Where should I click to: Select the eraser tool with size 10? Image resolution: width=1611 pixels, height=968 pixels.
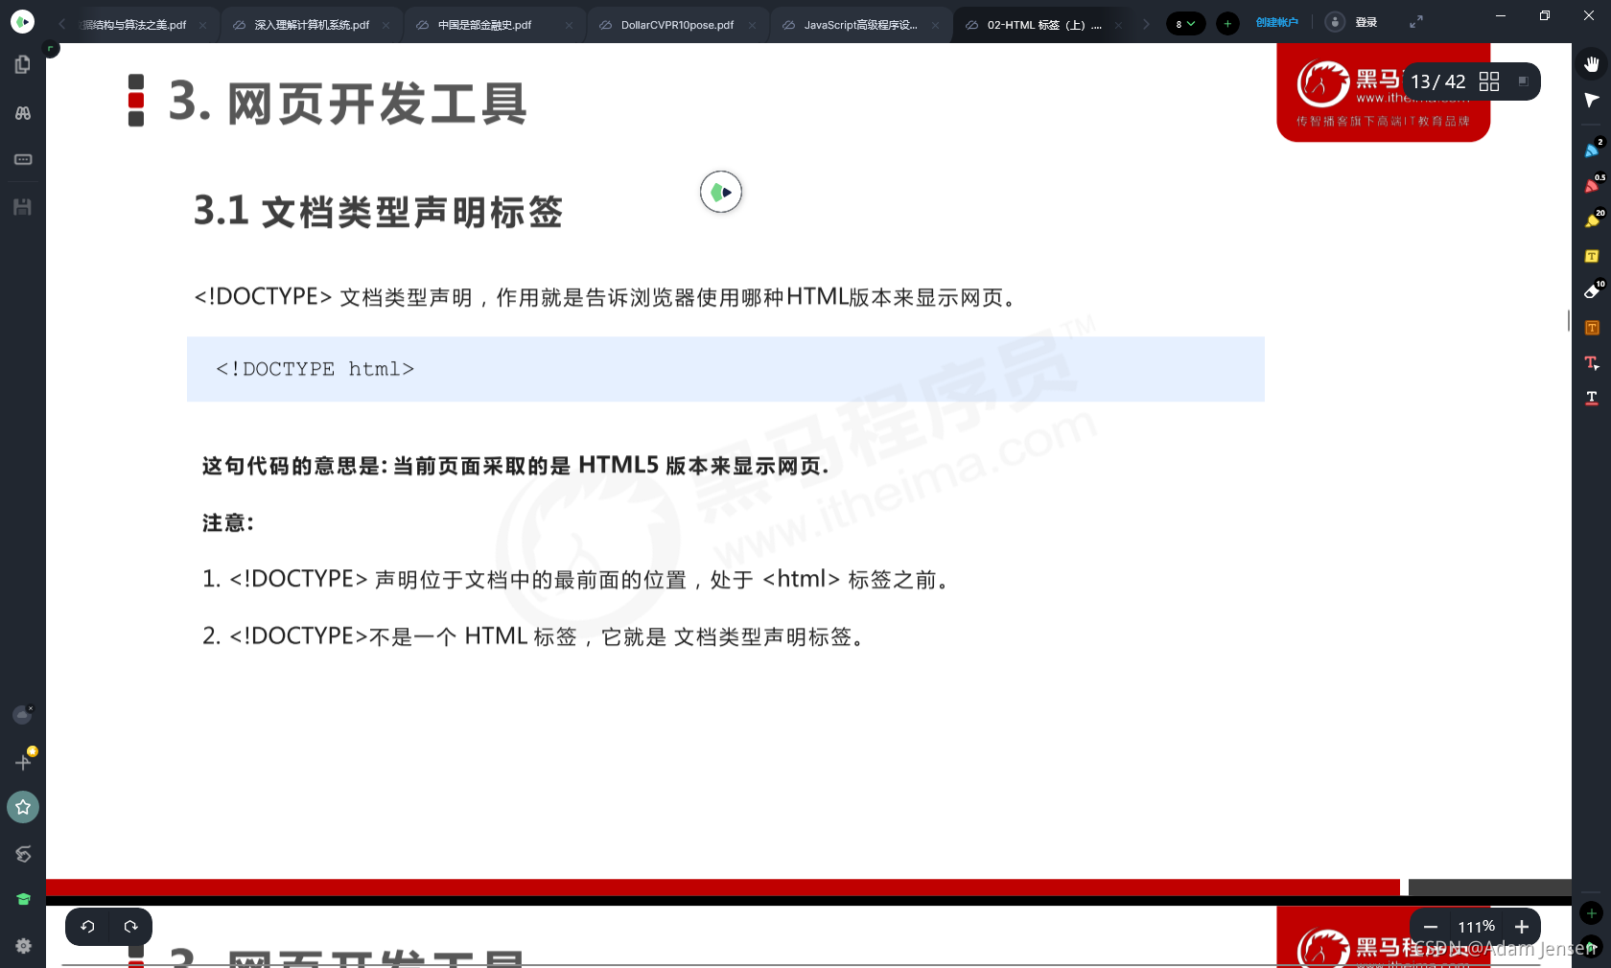coord(1593,290)
